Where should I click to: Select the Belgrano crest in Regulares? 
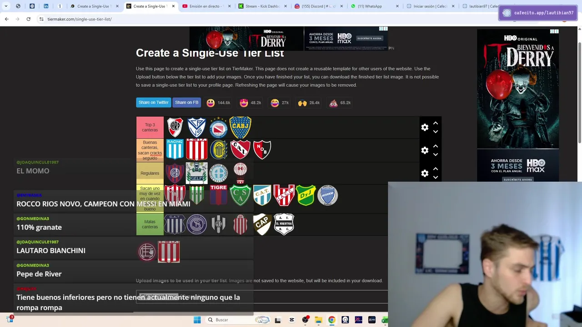click(x=218, y=173)
